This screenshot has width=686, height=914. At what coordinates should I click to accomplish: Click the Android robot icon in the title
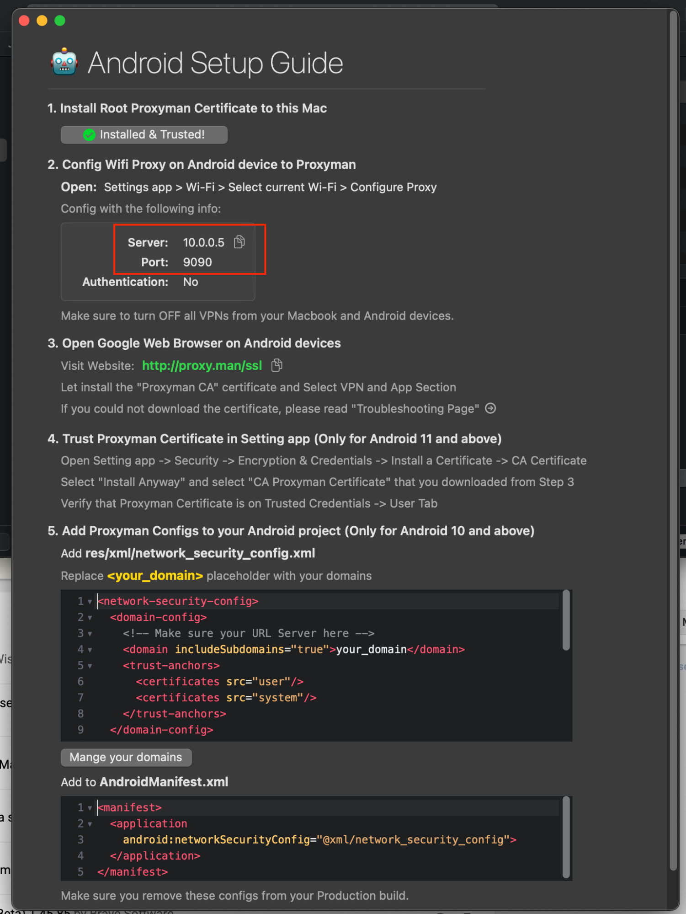point(64,62)
